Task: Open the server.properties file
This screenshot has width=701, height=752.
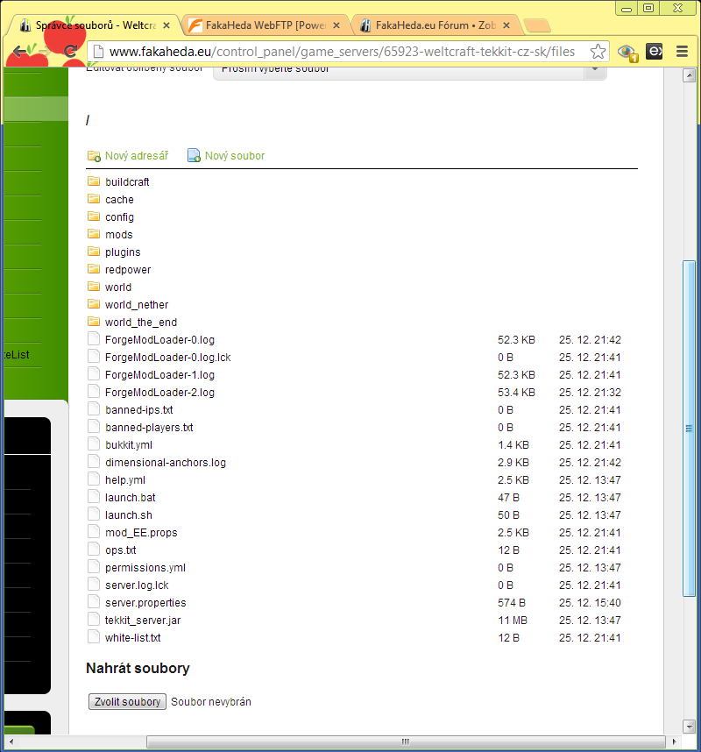Action: click(145, 602)
